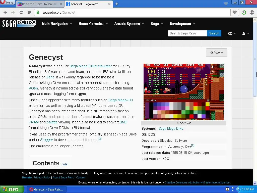This screenshot has height=193, width=257.
Task: Click the blue Search button
Action: (x=214, y=33)
